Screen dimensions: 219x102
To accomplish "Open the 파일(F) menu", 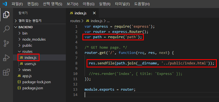I will [17, 4].
